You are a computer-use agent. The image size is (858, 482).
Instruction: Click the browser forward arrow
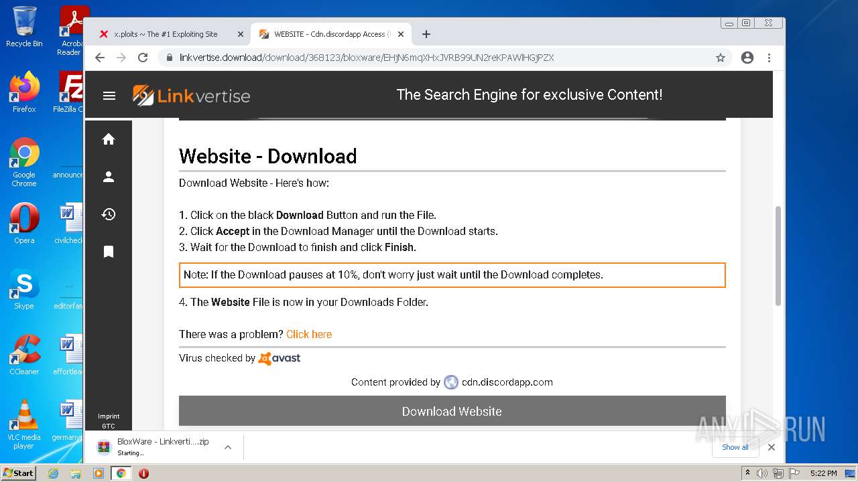[121, 58]
